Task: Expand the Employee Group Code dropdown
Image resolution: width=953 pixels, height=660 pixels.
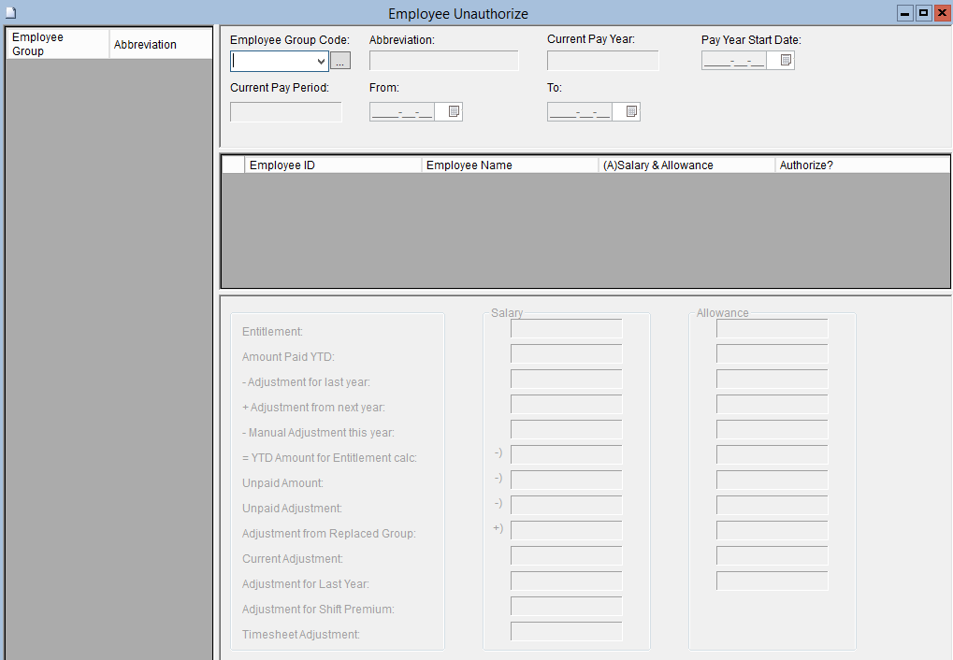Action: click(322, 62)
